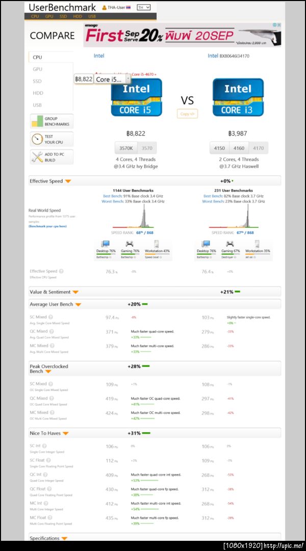Open Core i5 speed rank 68th / 868

pos(144,232)
